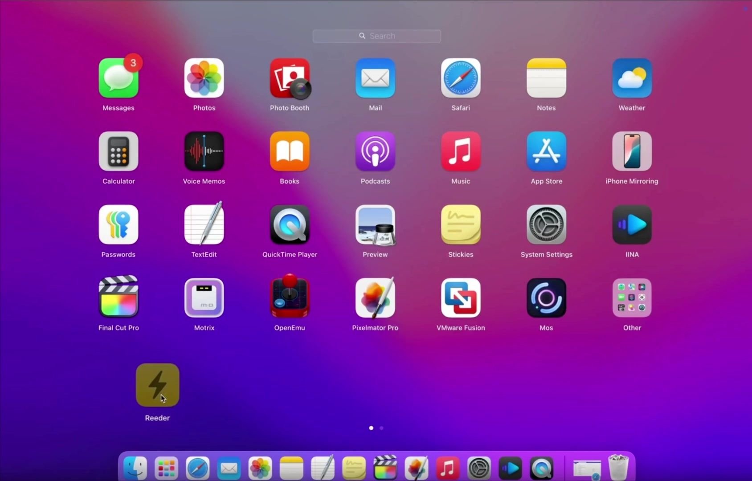Open Stickies in the Launchpad grid
Image resolution: width=752 pixels, height=481 pixels.
[461, 224]
